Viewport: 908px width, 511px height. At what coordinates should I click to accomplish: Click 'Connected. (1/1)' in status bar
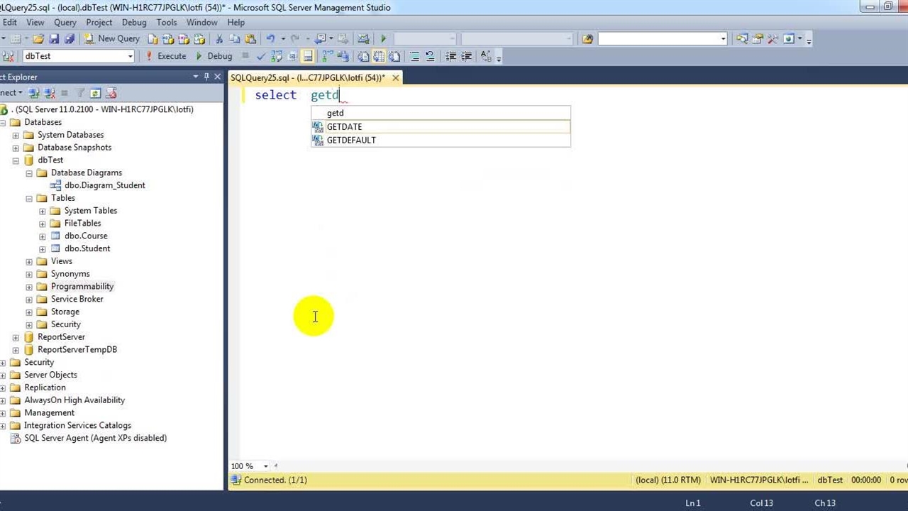click(275, 480)
